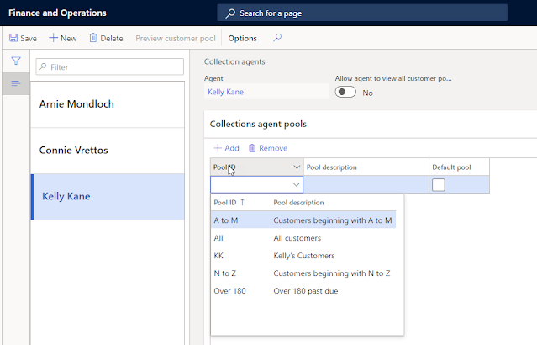Image resolution: width=537 pixels, height=345 pixels.
Task: Click Kelly's Customers description
Action: pos(303,256)
